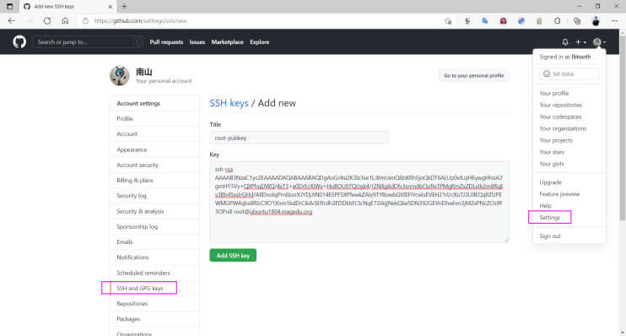Screen dimensions: 626x336
Task: Reload the page with refresh icon
Action: pyautogui.click(x=47, y=21)
